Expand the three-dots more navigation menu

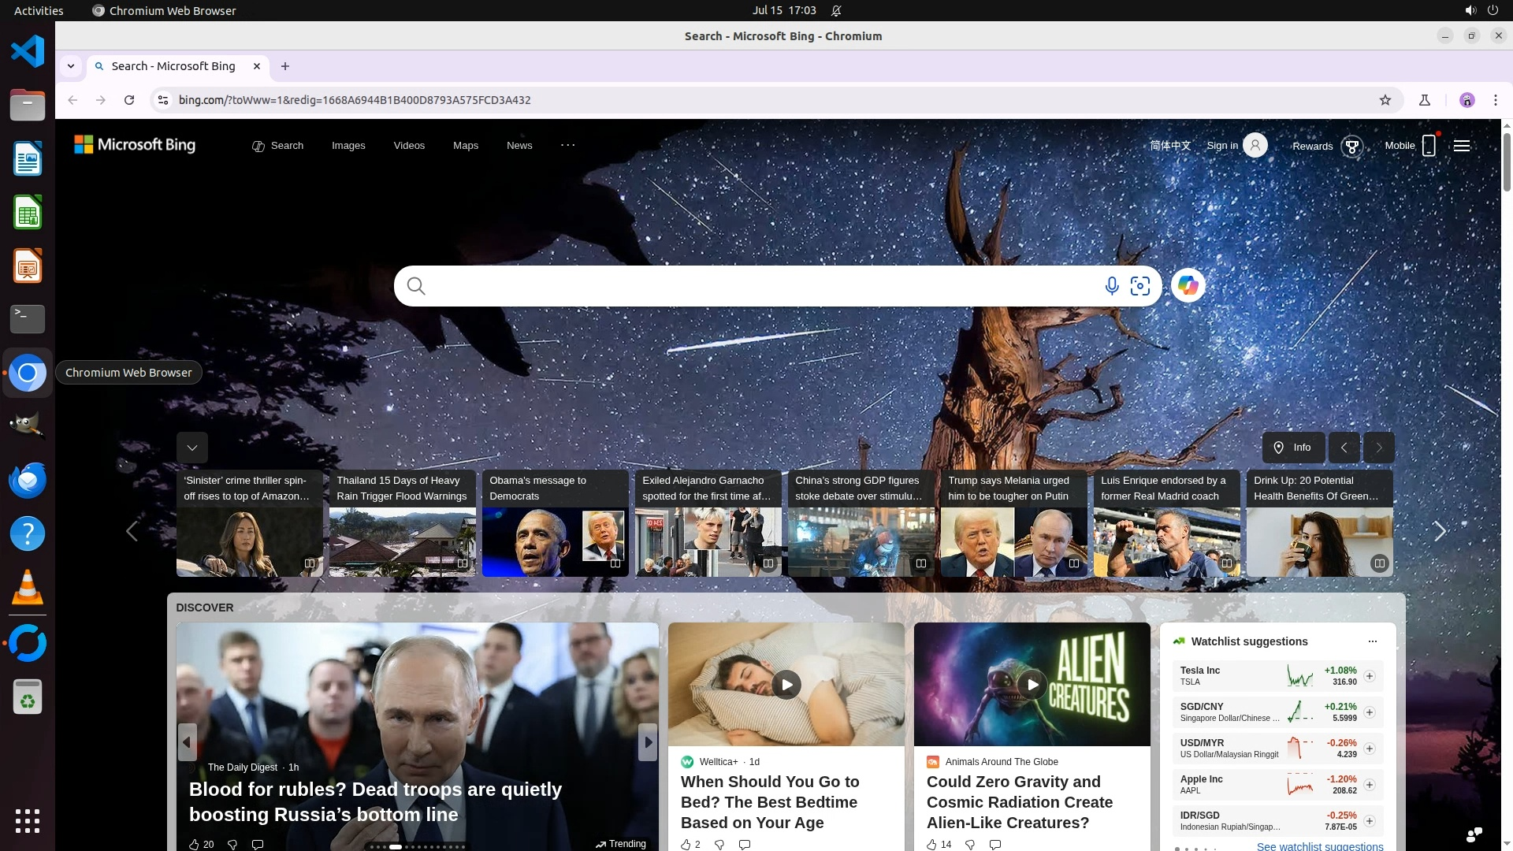[567, 145]
